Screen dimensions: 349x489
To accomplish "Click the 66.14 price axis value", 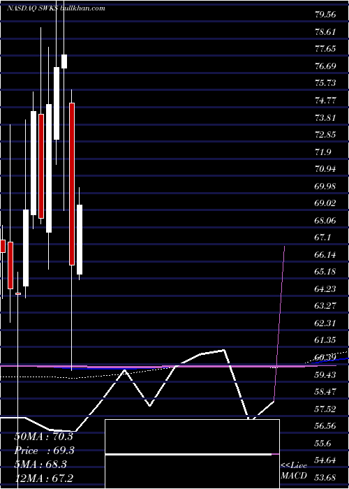I will click(325, 255).
